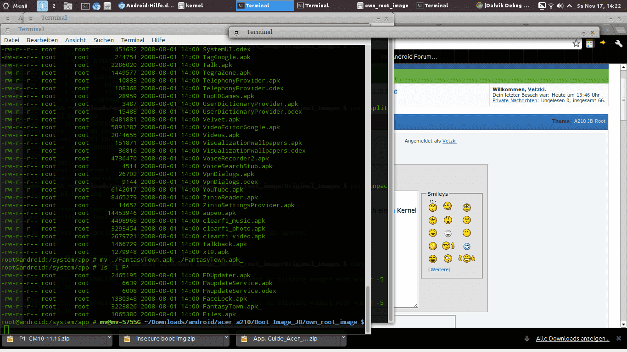This screenshot has width=627, height=352.
Task: Open the Wi-Fi network indicator
Action: [x=551, y=6]
